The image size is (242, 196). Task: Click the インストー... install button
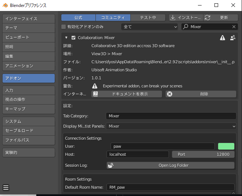(x=186, y=18)
